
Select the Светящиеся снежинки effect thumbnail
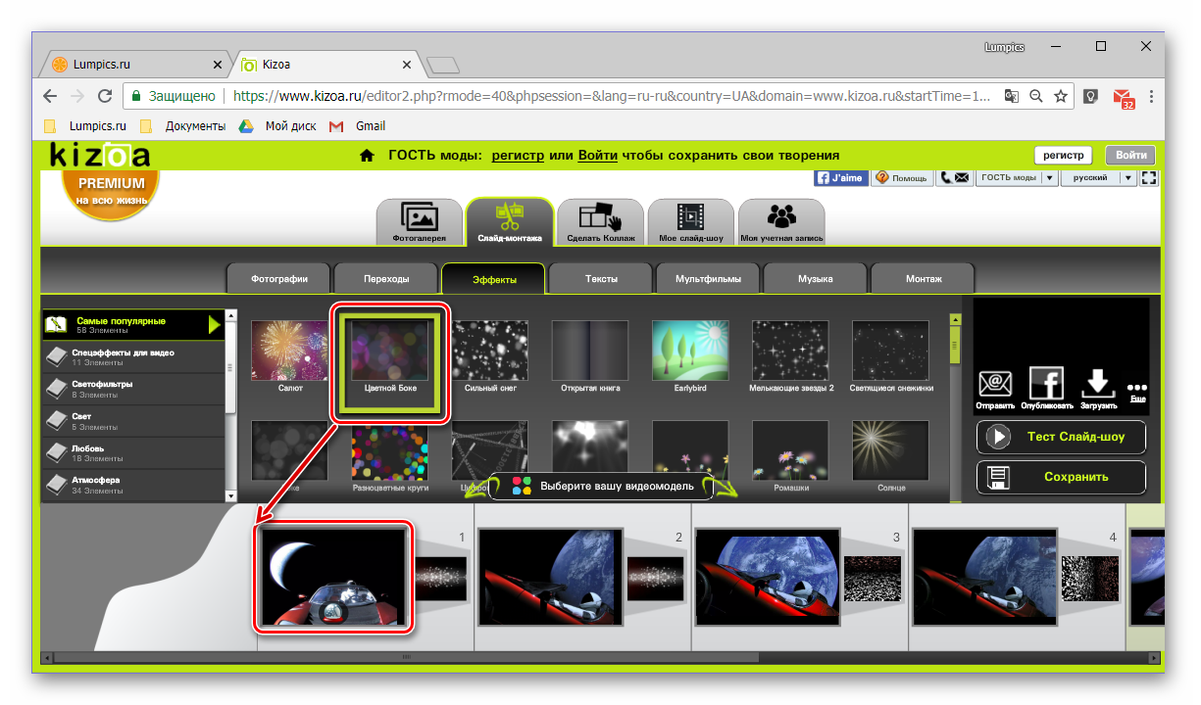[890, 351]
